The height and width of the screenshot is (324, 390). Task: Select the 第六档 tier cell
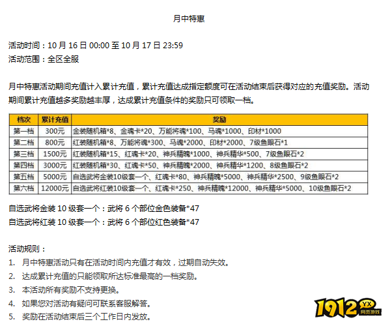pos(23,188)
